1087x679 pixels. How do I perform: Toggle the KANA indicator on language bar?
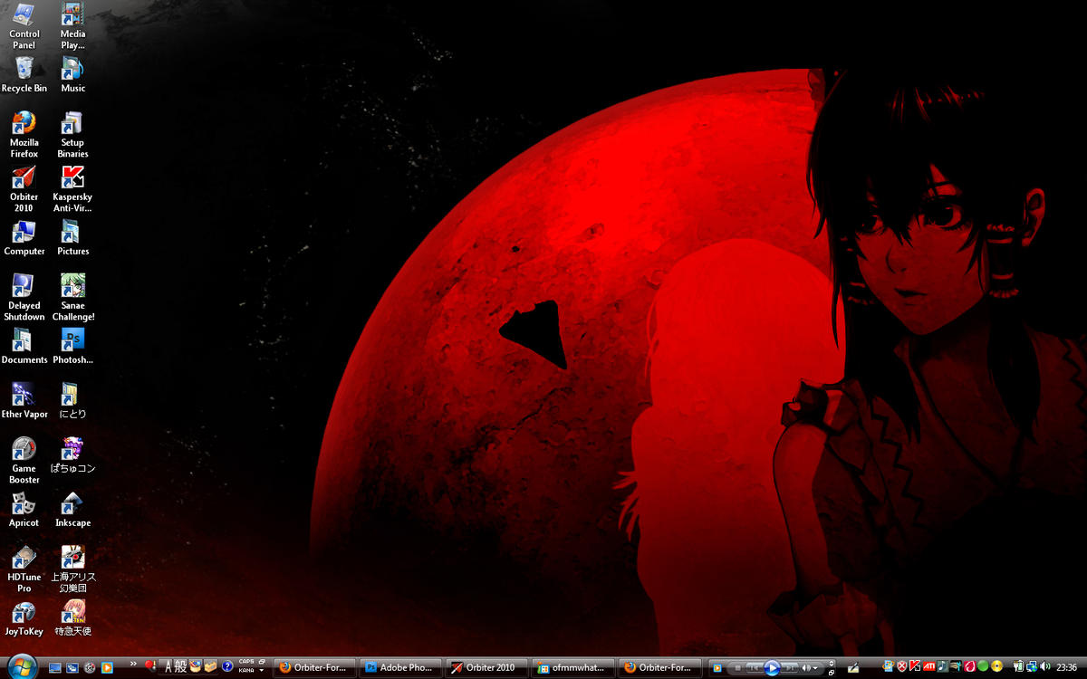tap(246, 671)
